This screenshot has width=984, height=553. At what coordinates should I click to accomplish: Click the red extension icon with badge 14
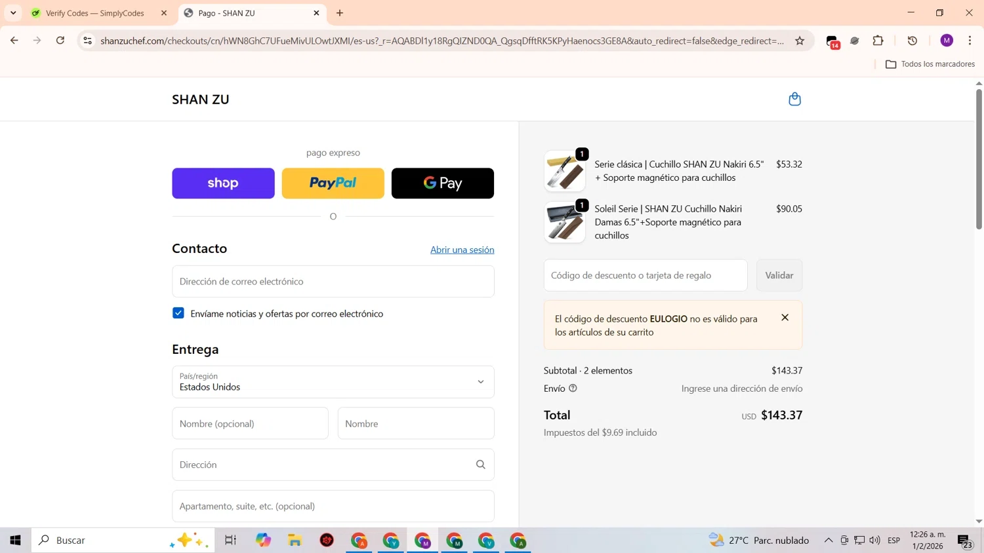pyautogui.click(x=832, y=41)
